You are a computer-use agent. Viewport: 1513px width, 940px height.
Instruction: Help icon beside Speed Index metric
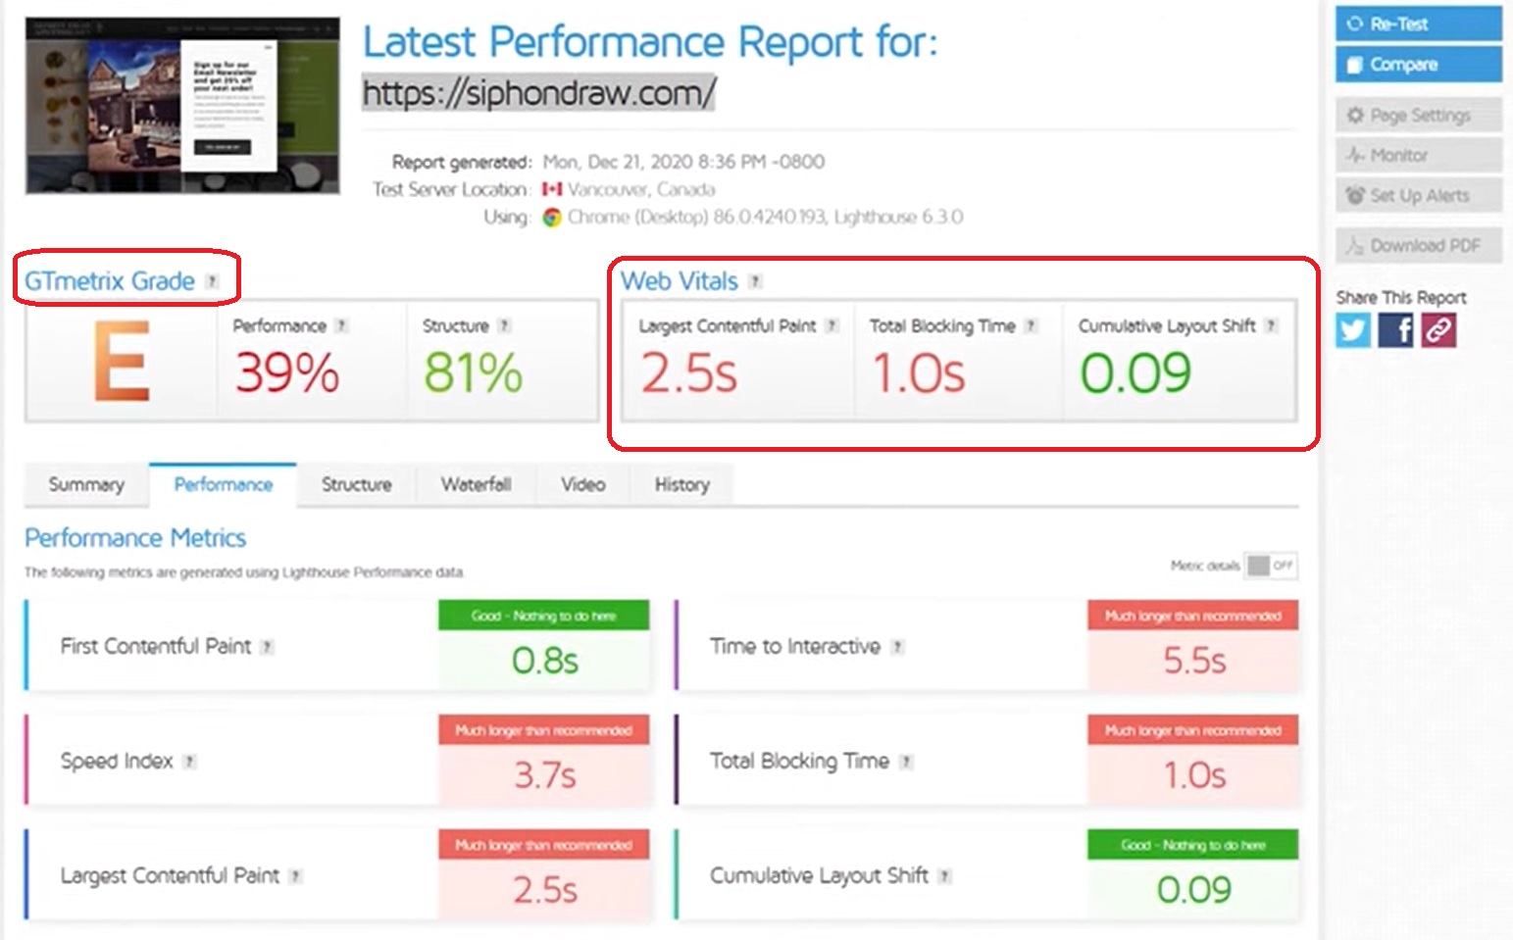coord(189,762)
